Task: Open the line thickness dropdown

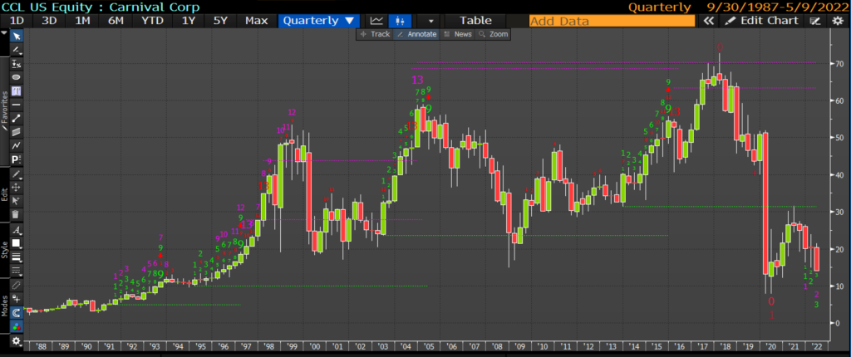Action: 17,257
